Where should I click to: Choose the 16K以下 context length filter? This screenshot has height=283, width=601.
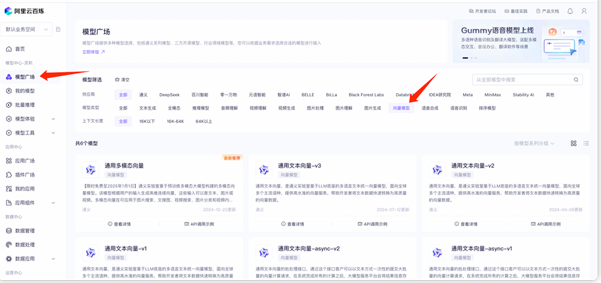click(148, 121)
